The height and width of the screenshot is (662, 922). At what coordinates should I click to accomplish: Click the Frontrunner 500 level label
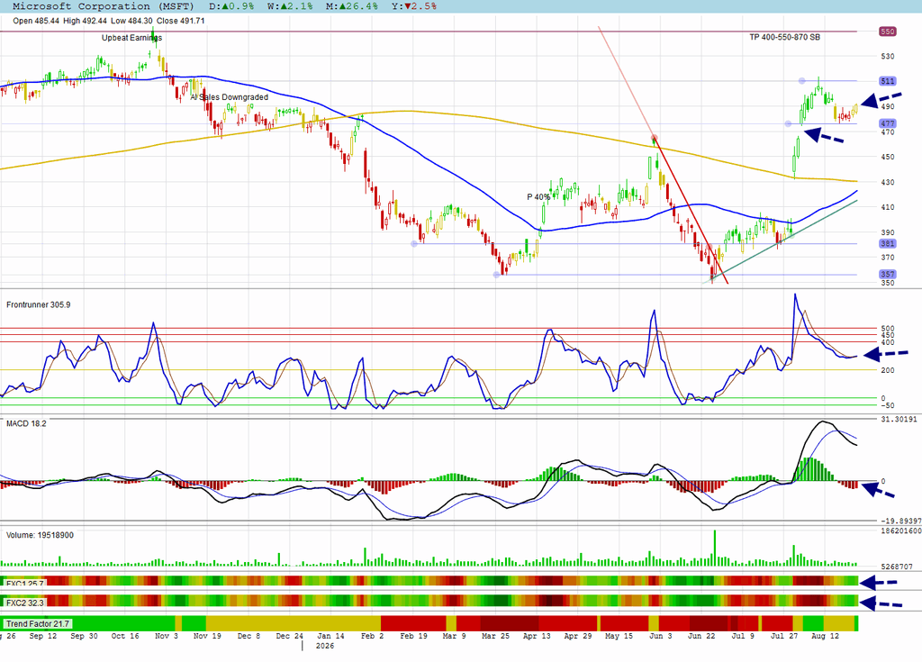point(887,329)
